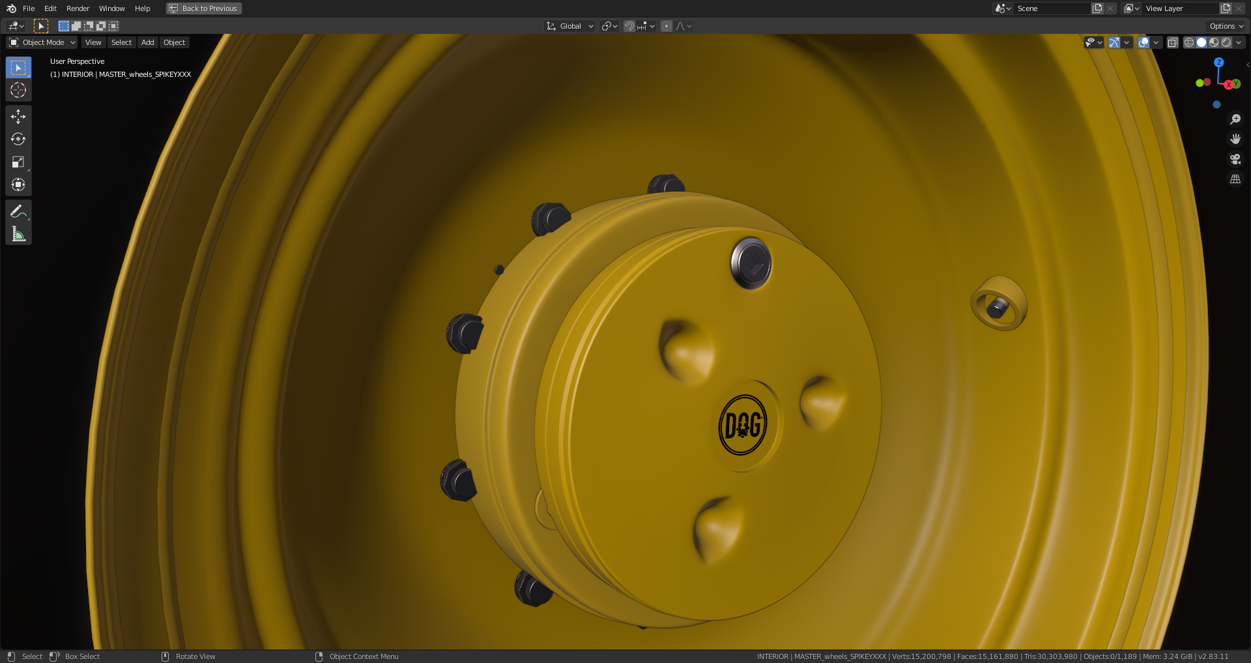Set selection mode to invert

[101, 26]
